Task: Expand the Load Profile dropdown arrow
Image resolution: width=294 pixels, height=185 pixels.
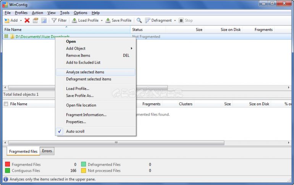Action: (x=102, y=21)
